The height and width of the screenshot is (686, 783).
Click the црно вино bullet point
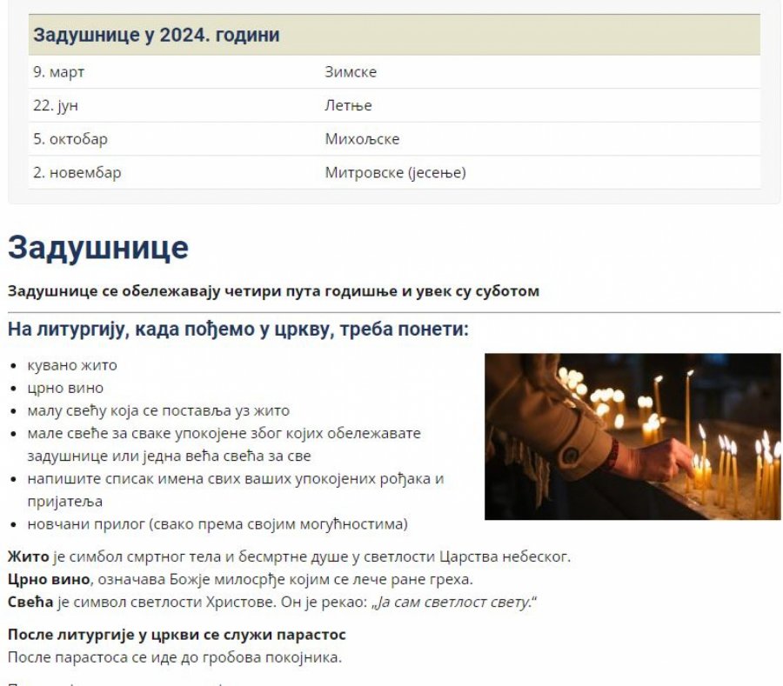(65, 388)
